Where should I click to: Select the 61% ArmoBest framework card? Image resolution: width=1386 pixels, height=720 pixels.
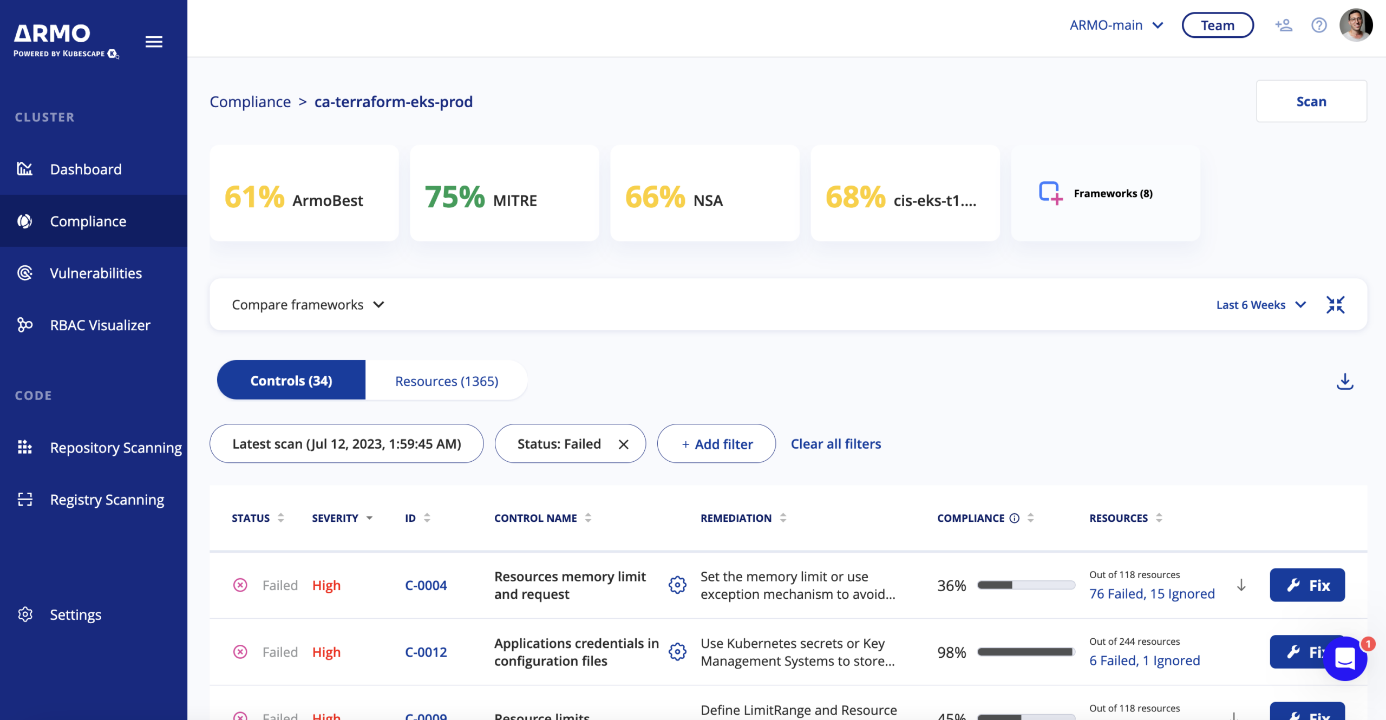pyautogui.click(x=304, y=193)
